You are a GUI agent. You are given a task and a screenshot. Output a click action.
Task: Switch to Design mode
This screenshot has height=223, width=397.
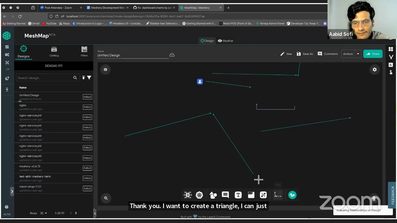(207, 41)
